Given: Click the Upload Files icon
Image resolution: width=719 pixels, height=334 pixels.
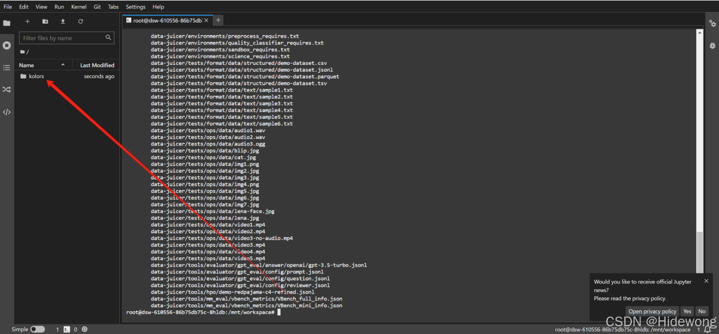Looking at the screenshot, I should 63,21.
